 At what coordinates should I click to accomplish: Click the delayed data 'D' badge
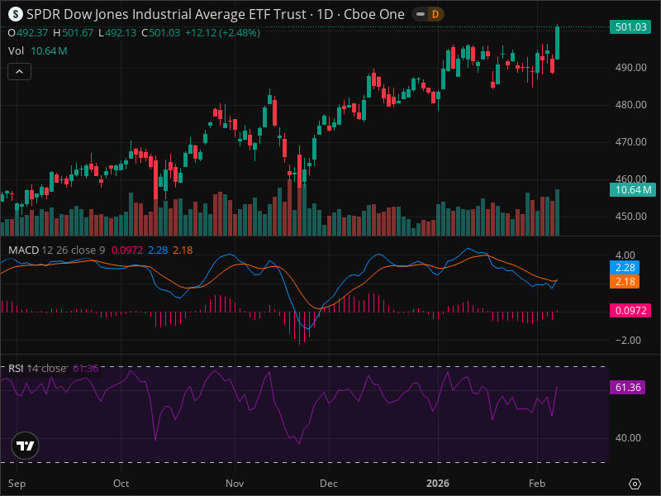click(435, 14)
